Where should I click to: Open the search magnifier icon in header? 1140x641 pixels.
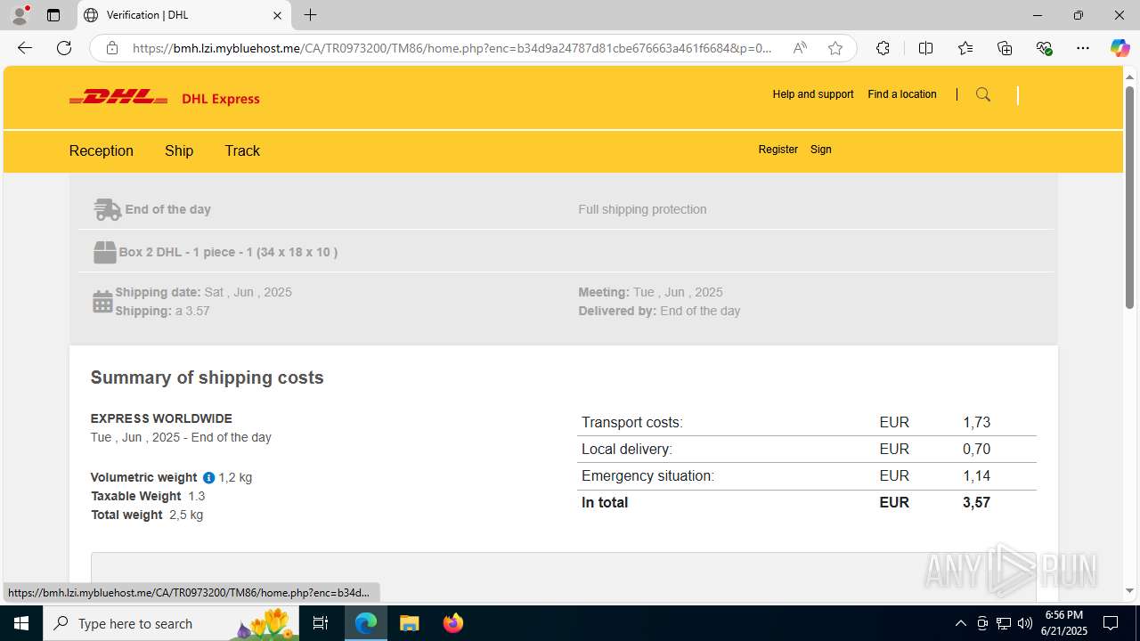pos(983,94)
